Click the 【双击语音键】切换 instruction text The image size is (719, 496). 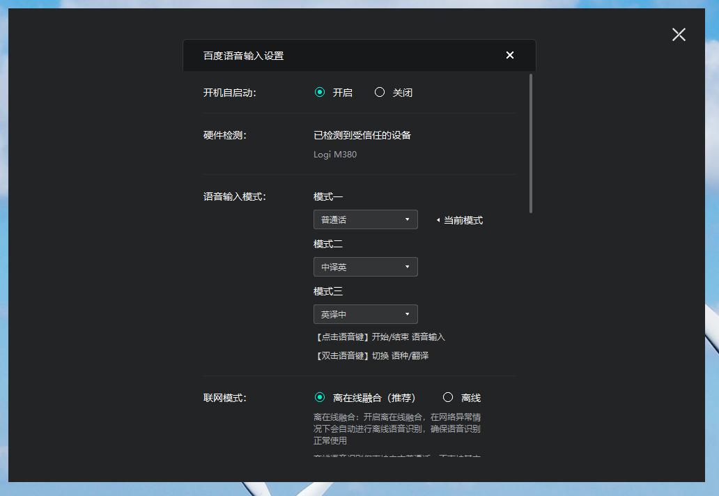point(373,355)
